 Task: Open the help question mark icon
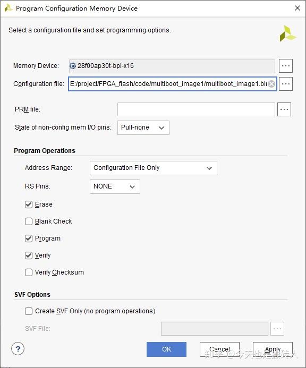click(18, 349)
